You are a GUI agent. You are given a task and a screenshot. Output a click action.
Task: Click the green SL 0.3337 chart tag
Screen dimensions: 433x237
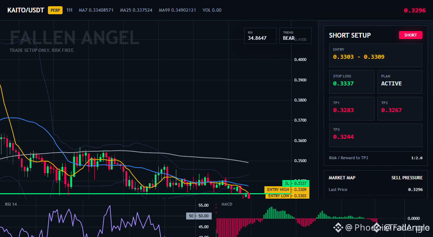pyautogui.click(x=296, y=183)
